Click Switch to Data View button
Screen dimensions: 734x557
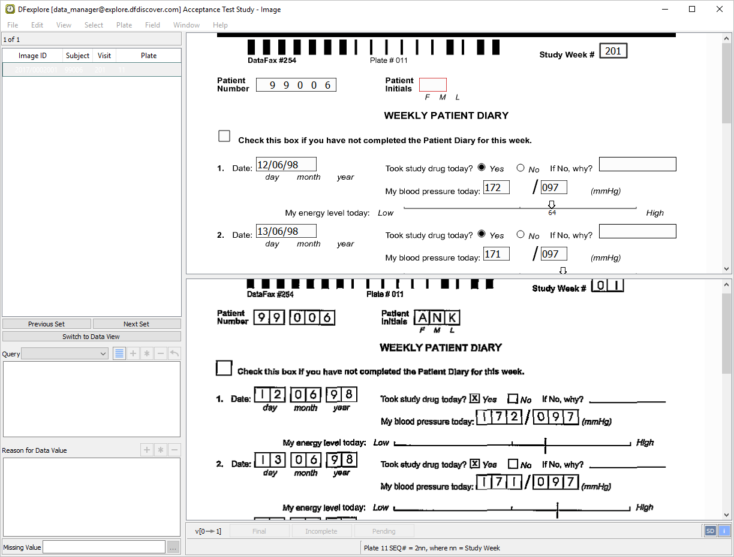91,337
